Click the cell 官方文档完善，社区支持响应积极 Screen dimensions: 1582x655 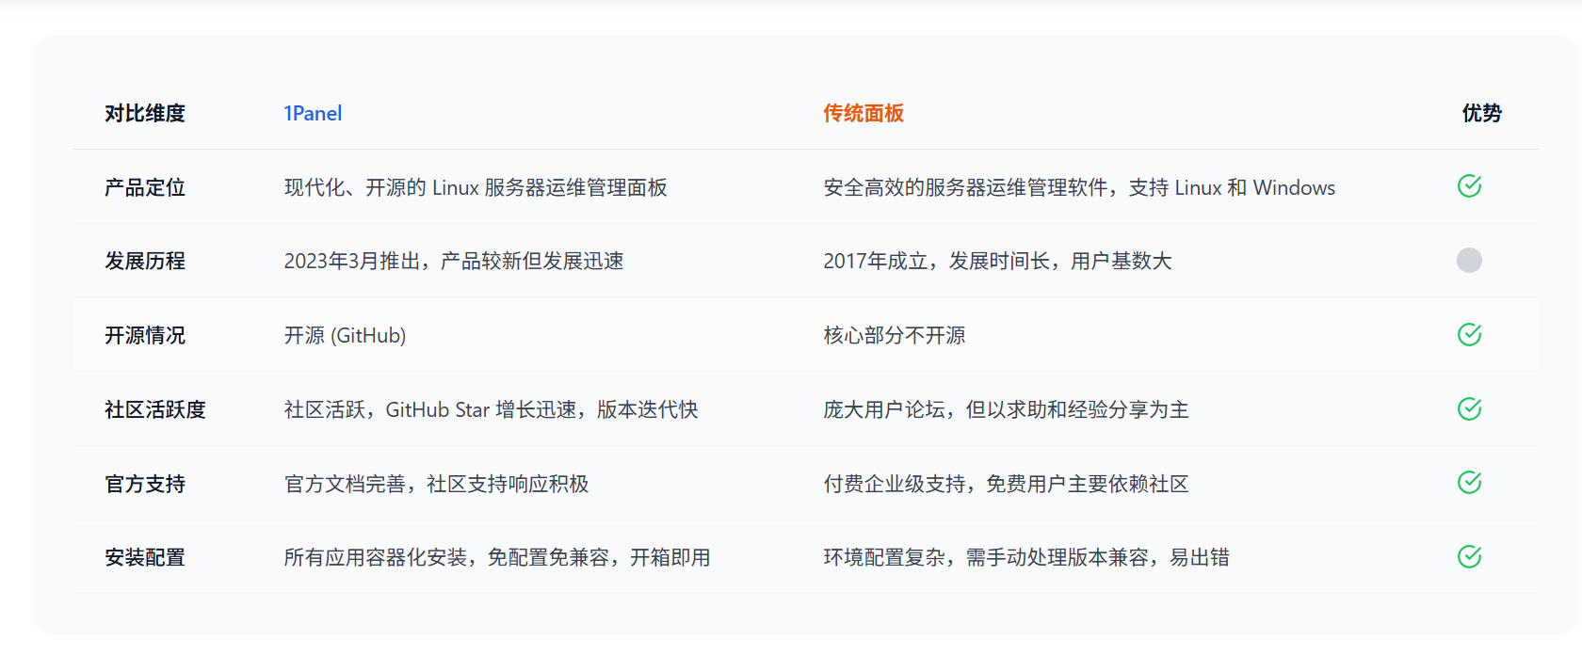(x=436, y=484)
